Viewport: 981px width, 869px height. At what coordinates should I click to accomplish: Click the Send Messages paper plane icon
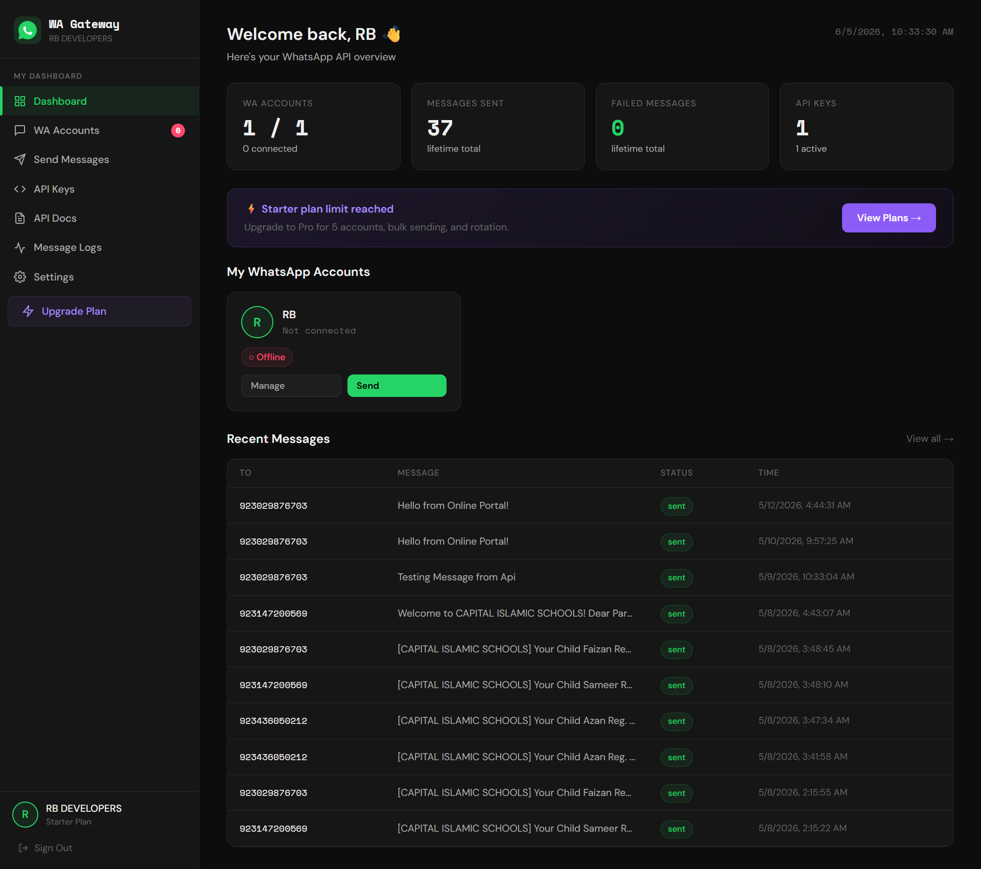(20, 159)
